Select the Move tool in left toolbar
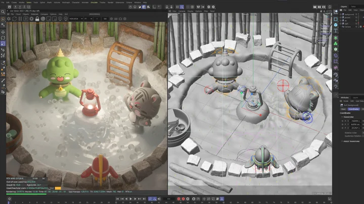 [x=3, y=32]
